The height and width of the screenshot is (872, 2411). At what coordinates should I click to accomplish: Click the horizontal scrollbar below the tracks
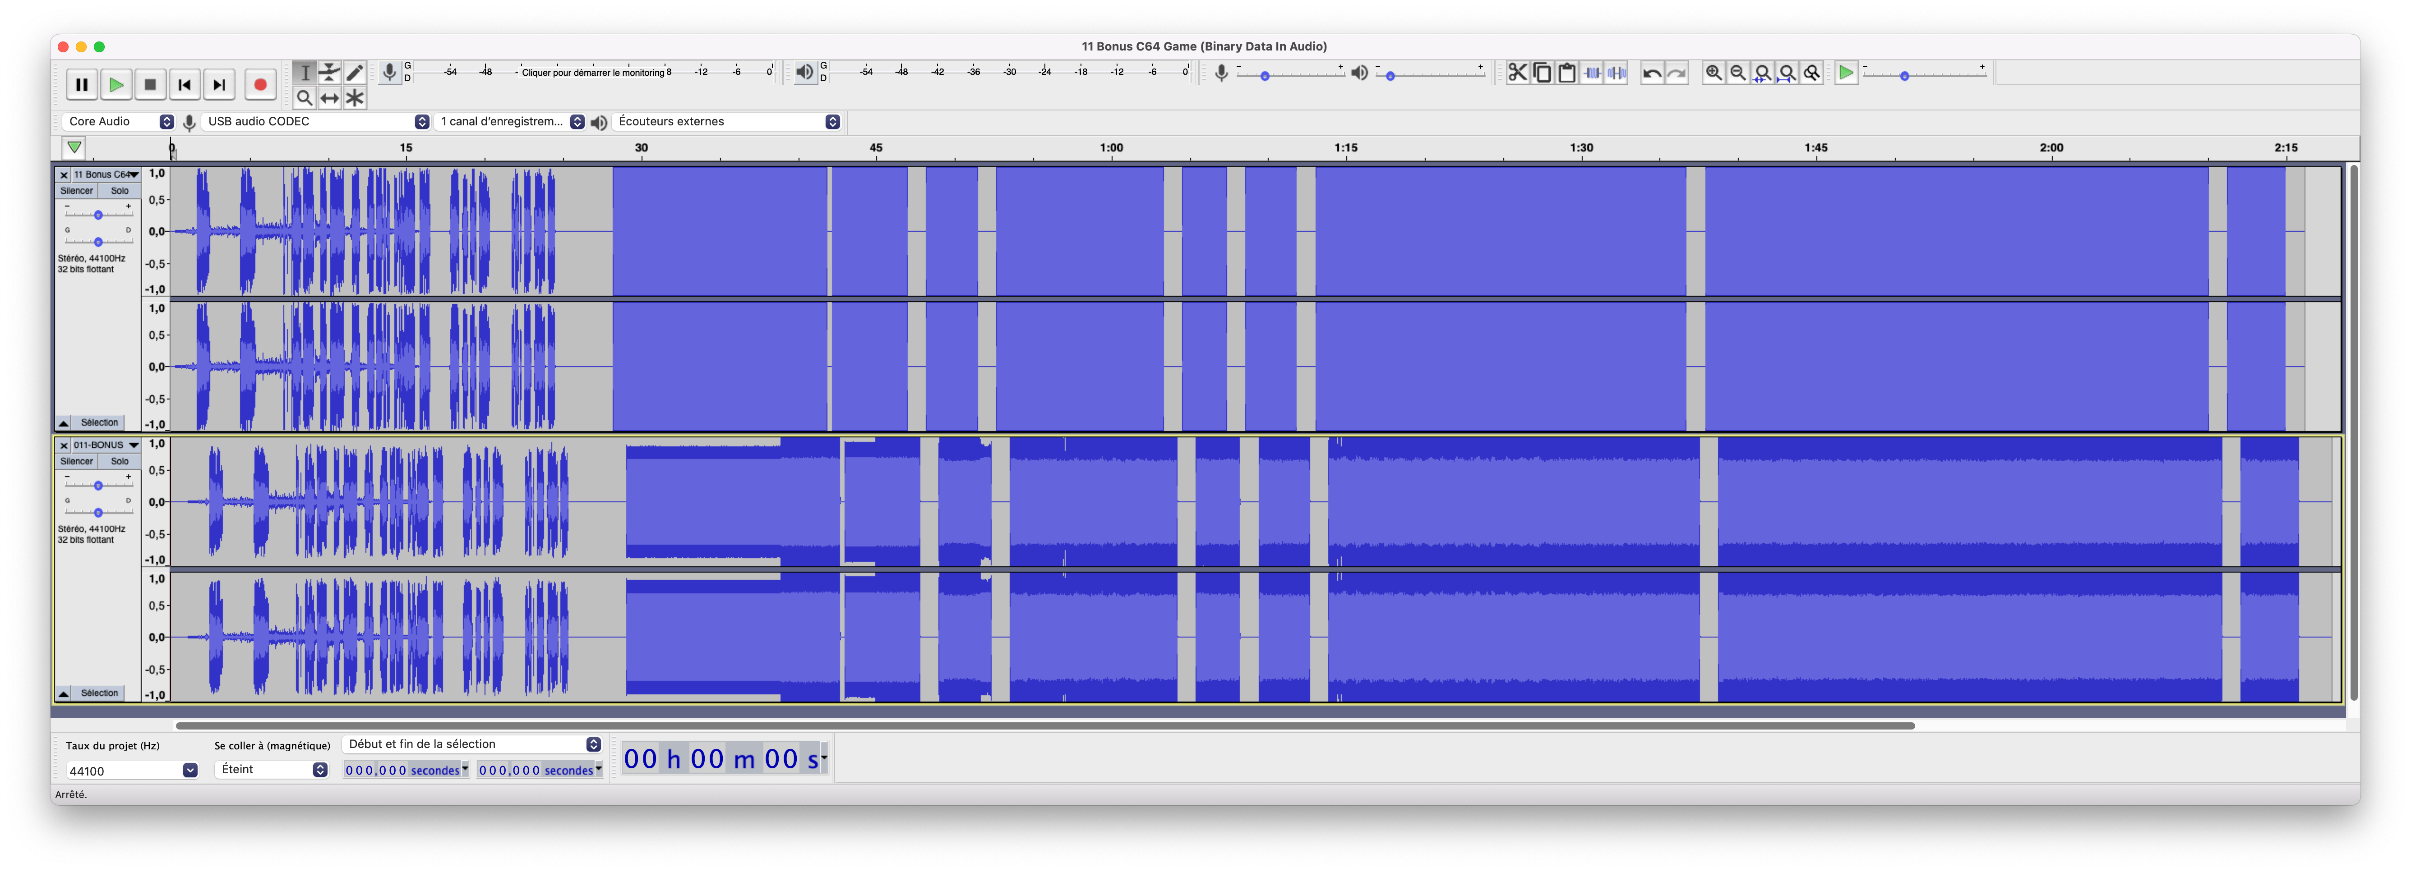pos(1044,726)
